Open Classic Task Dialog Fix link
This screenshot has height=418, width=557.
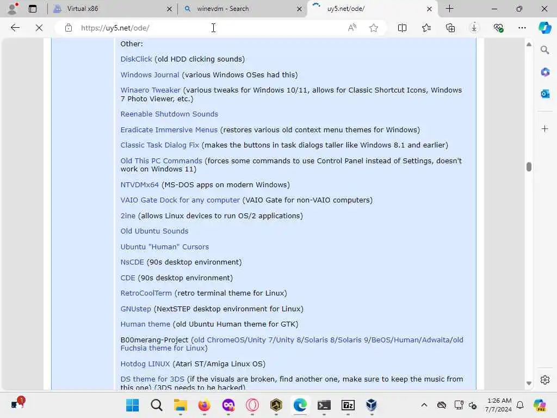(159, 145)
